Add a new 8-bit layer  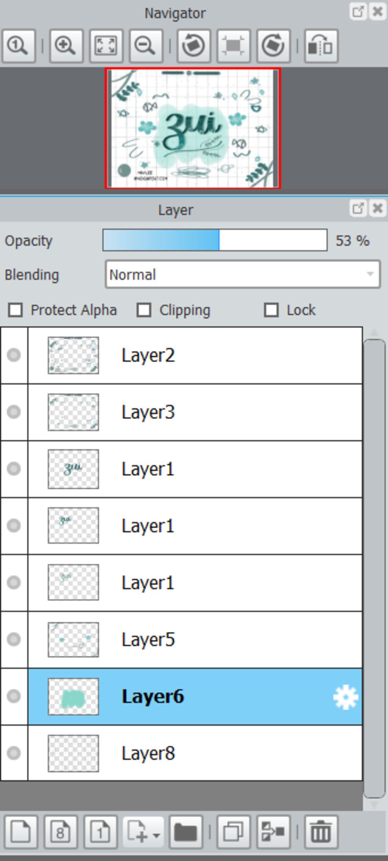61,832
